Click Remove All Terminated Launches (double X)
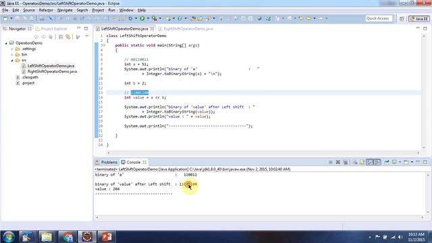The width and height of the screenshot is (432, 243). [346, 162]
